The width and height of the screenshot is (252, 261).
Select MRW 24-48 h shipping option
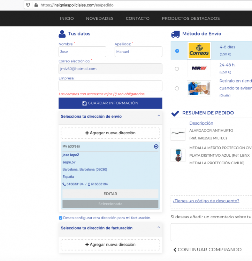177,69
